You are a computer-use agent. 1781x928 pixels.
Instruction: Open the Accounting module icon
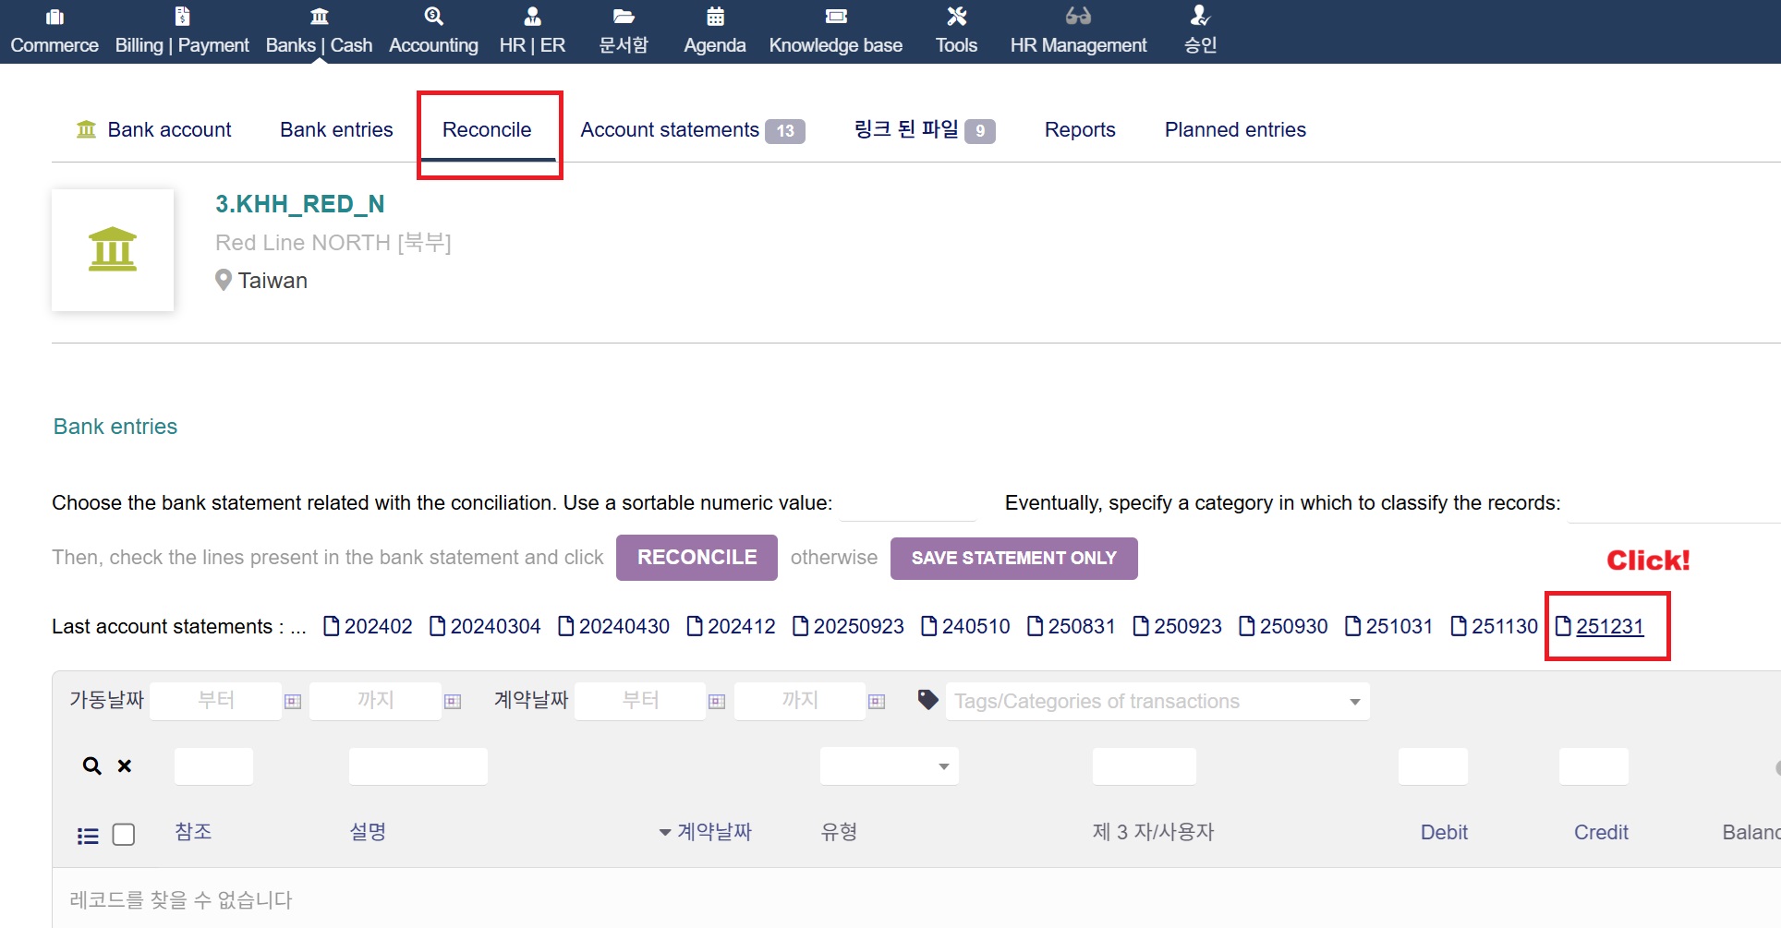(x=433, y=17)
